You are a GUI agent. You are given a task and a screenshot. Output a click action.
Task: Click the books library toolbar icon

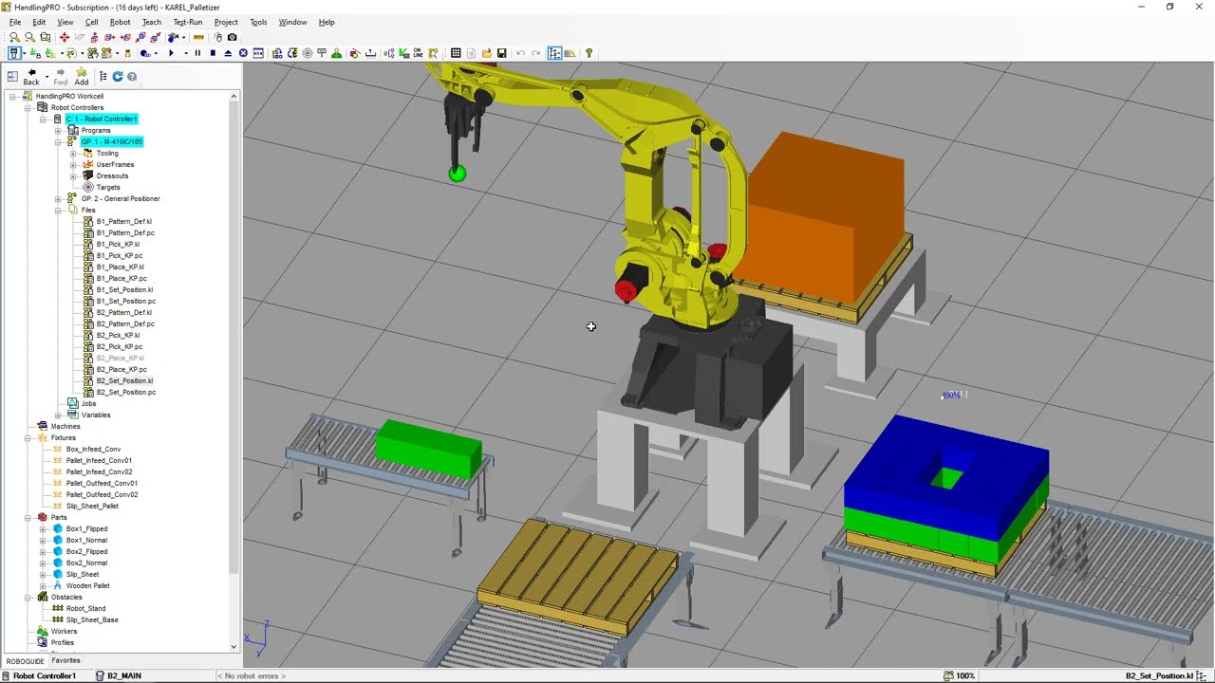570,53
